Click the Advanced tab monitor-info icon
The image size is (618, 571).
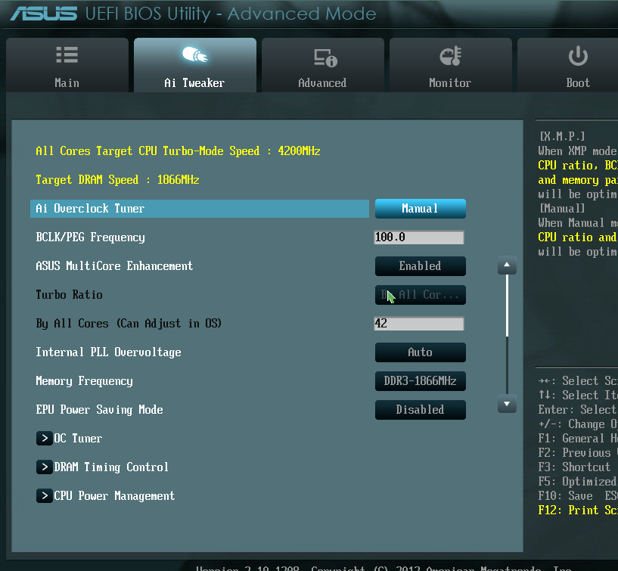325,57
